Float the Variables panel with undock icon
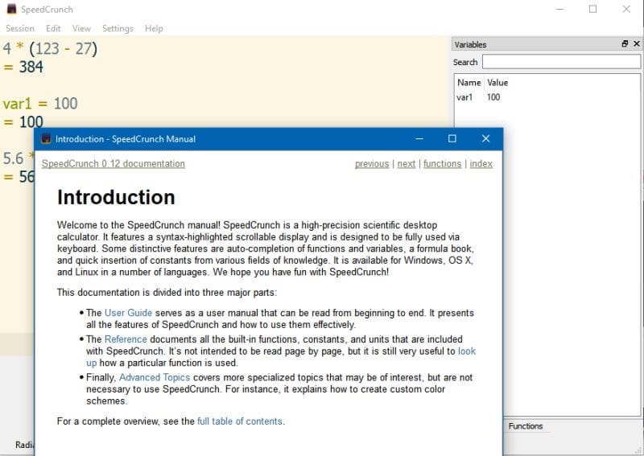The width and height of the screenshot is (644, 456). (x=625, y=44)
